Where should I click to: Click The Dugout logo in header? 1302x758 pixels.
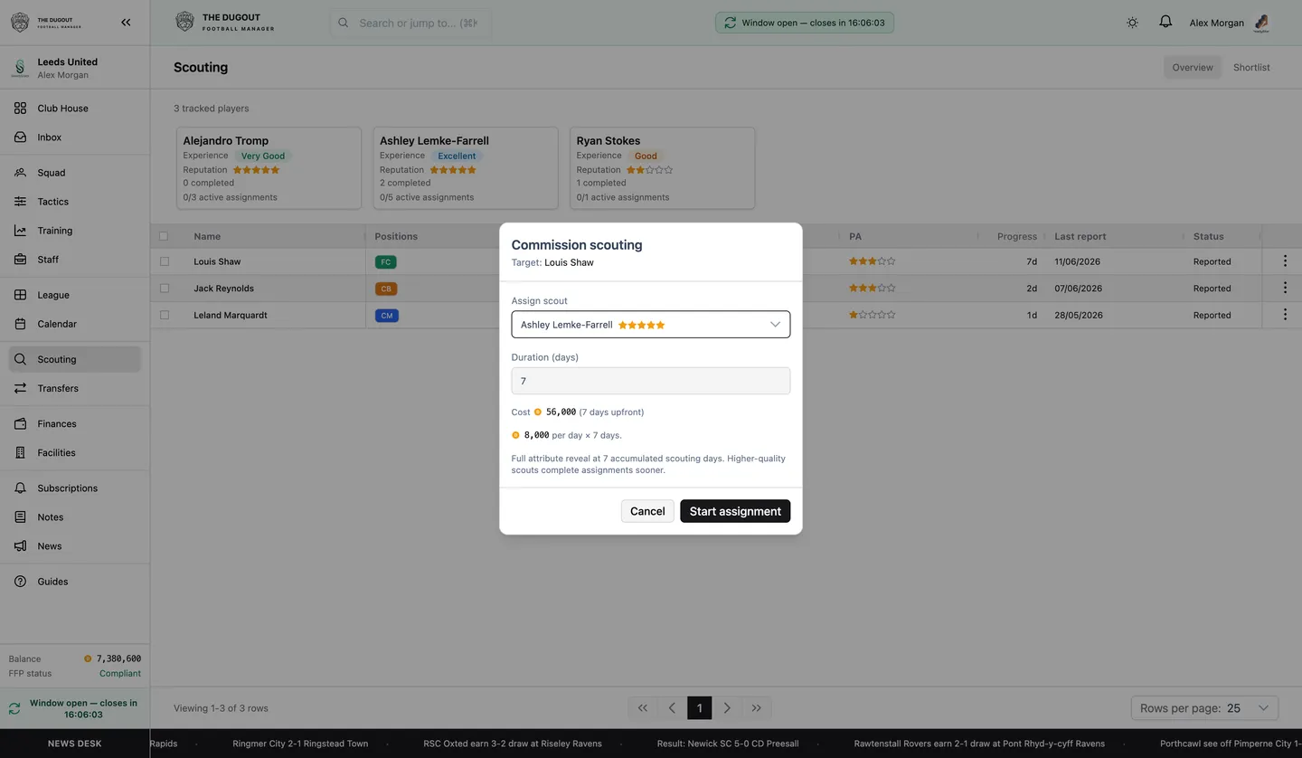[224, 23]
